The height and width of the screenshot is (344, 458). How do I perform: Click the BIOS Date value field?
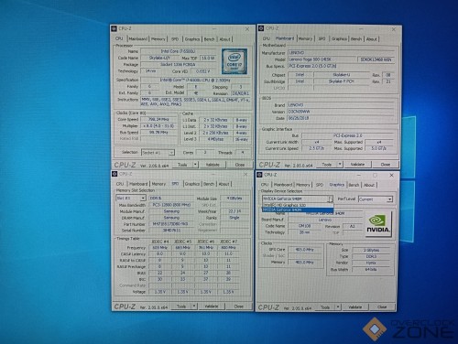point(341,118)
